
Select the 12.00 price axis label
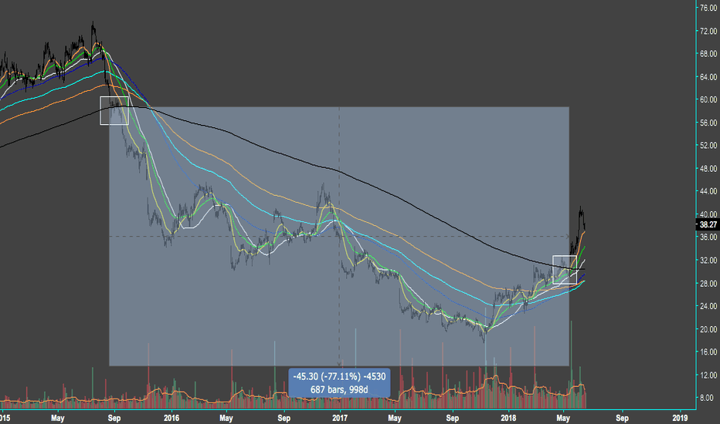coord(708,375)
